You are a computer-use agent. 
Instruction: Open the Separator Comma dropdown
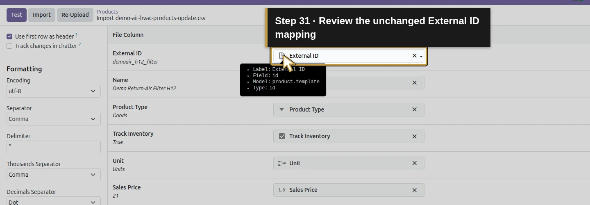(54, 119)
